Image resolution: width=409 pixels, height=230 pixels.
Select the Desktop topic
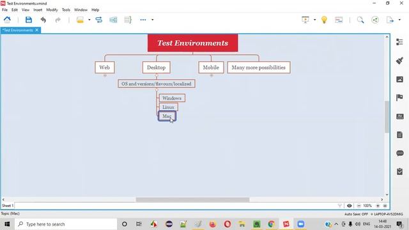click(156, 67)
